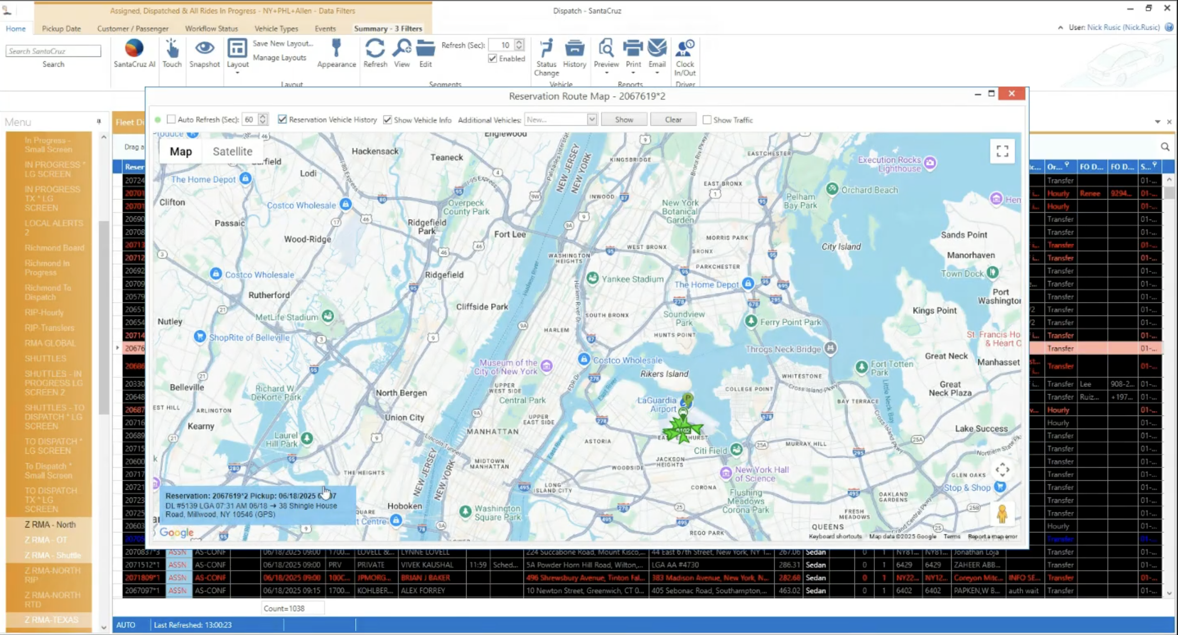Increase the Refresh seconds value
This screenshot has width=1178, height=635.
tap(518, 42)
